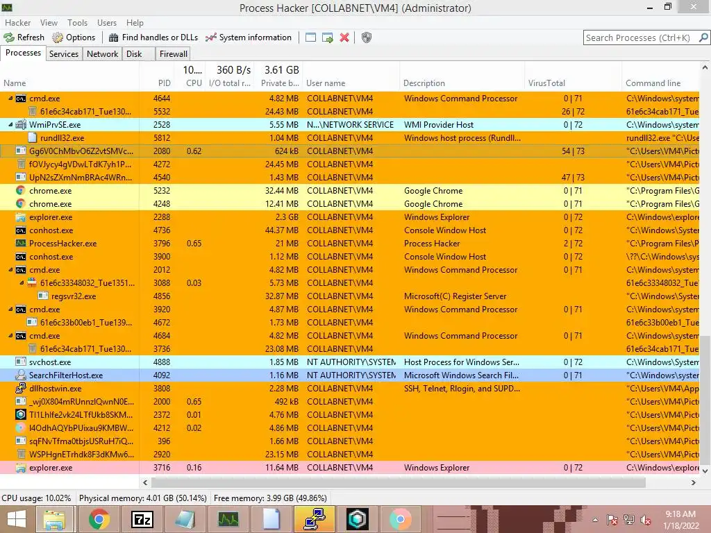This screenshot has height=533, width=711.
Task: Click the SearchFilterHost.exe icon
Action: pos(20,375)
